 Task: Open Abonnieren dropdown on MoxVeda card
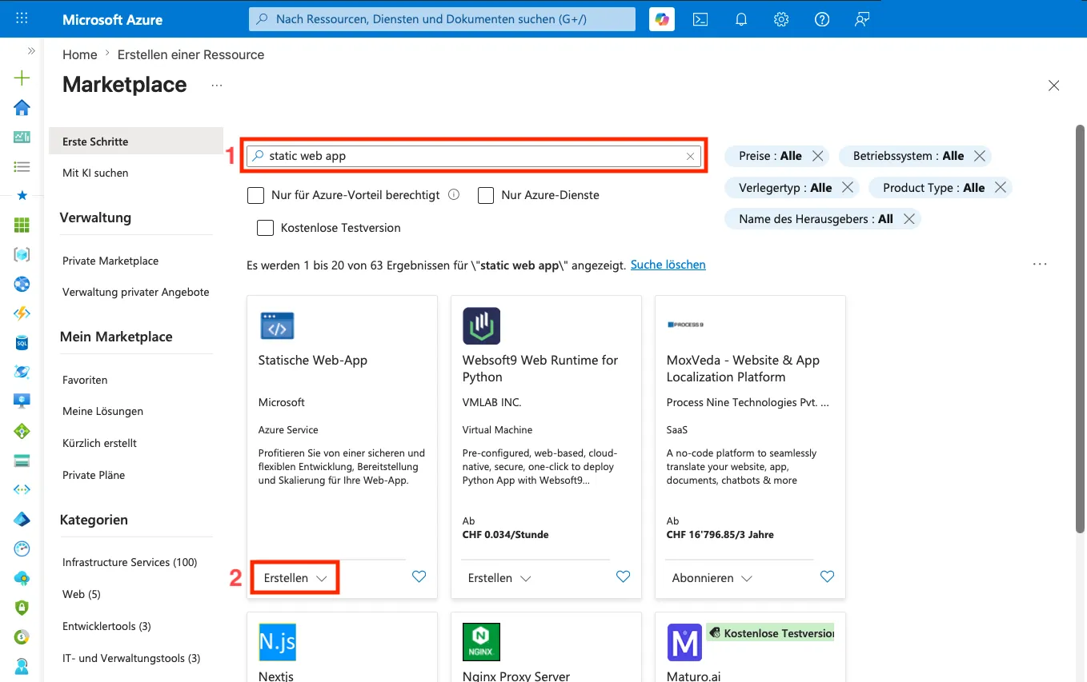tap(712, 578)
